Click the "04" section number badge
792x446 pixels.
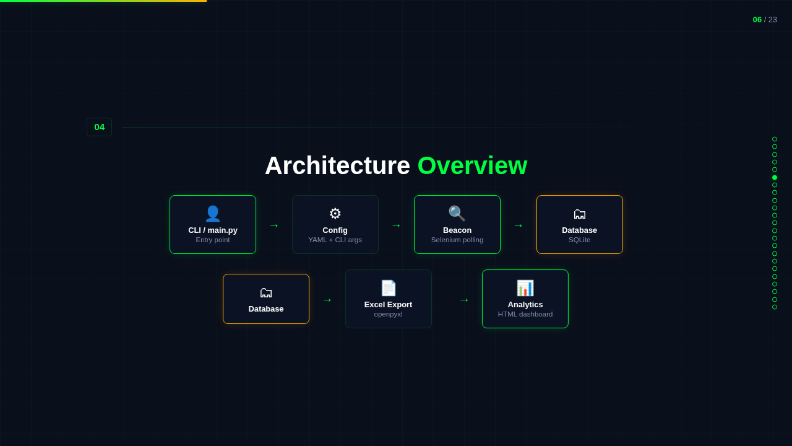point(100,127)
